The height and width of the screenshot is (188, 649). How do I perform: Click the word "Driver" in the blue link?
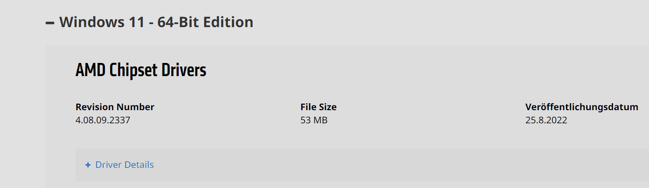click(x=109, y=165)
